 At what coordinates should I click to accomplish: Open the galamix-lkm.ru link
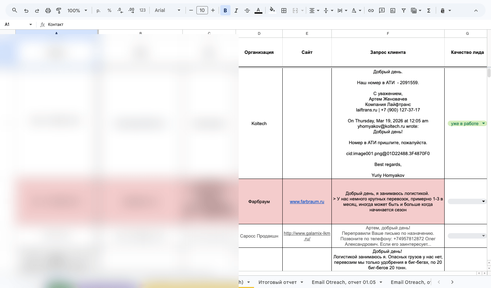tap(307, 236)
